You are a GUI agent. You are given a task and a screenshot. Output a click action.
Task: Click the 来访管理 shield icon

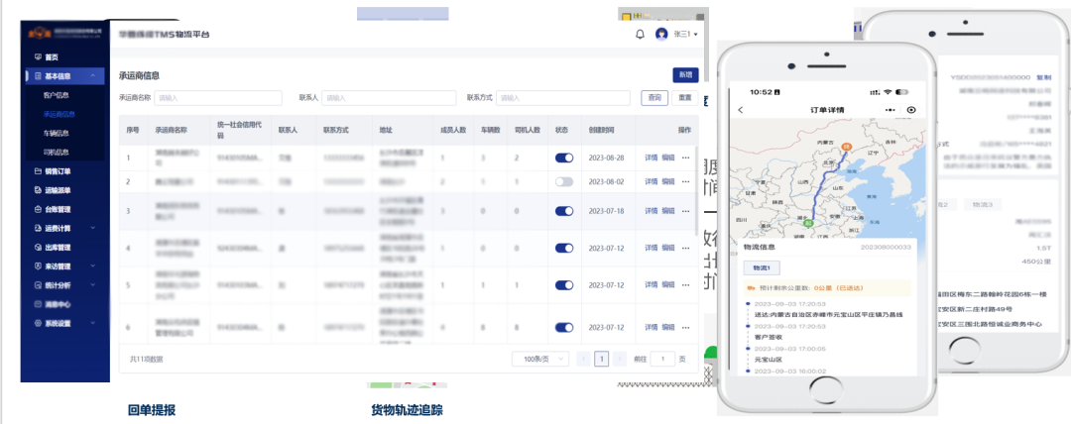39,266
